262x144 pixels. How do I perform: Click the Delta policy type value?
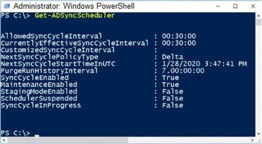click(173, 57)
